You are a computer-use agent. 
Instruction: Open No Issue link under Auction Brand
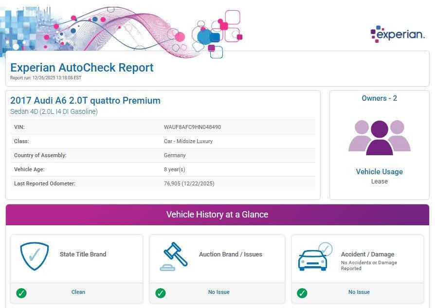click(218, 292)
